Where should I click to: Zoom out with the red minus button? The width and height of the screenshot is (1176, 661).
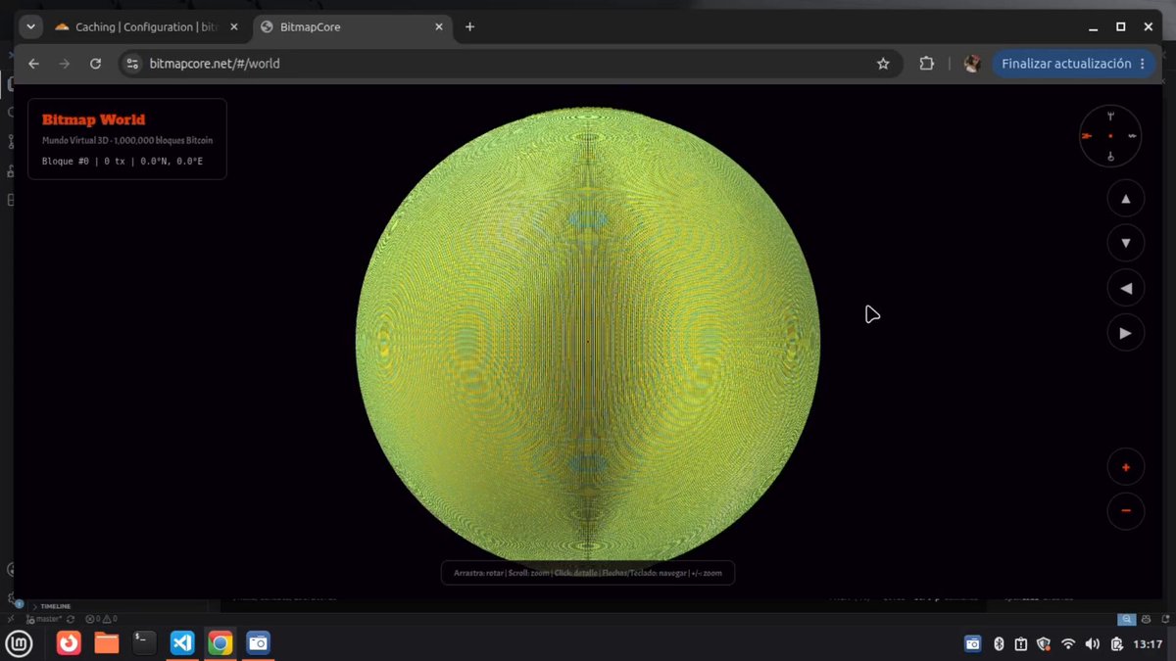click(1126, 511)
